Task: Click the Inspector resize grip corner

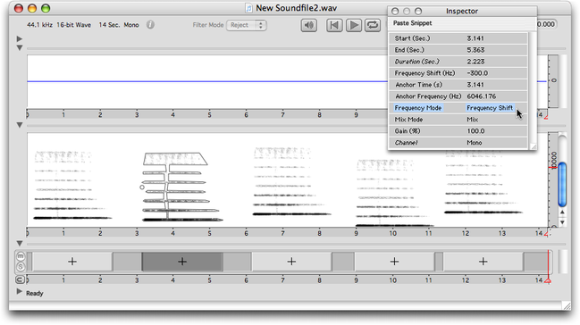Action: (533, 146)
